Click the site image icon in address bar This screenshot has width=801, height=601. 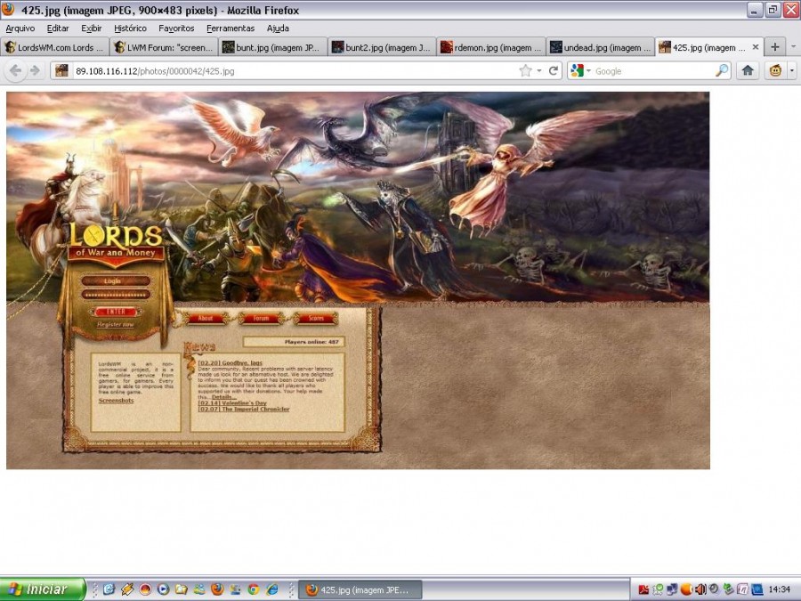[x=61, y=70]
